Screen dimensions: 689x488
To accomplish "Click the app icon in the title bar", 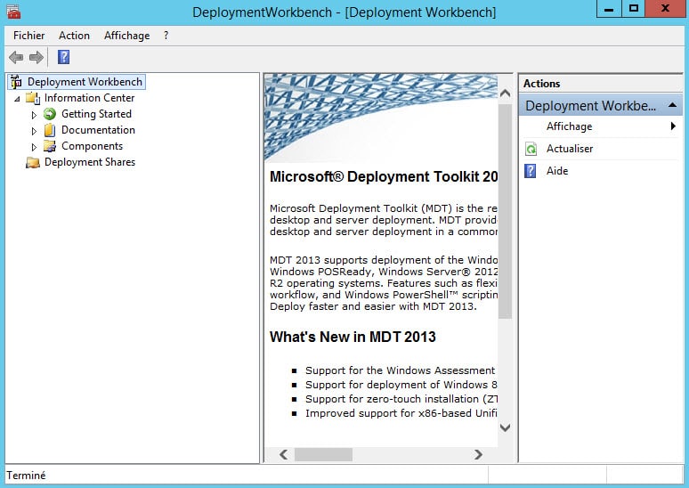I will 13,12.
